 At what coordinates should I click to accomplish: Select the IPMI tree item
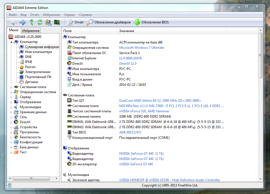coord(26,62)
